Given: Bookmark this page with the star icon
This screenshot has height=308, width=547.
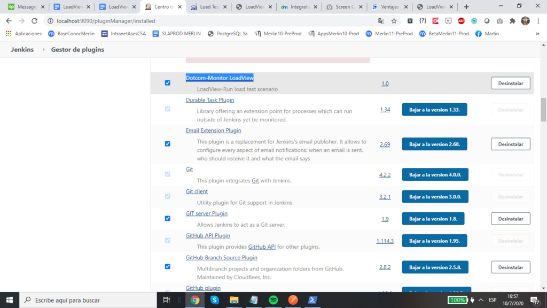Looking at the screenshot, I should (x=394, y=21).
